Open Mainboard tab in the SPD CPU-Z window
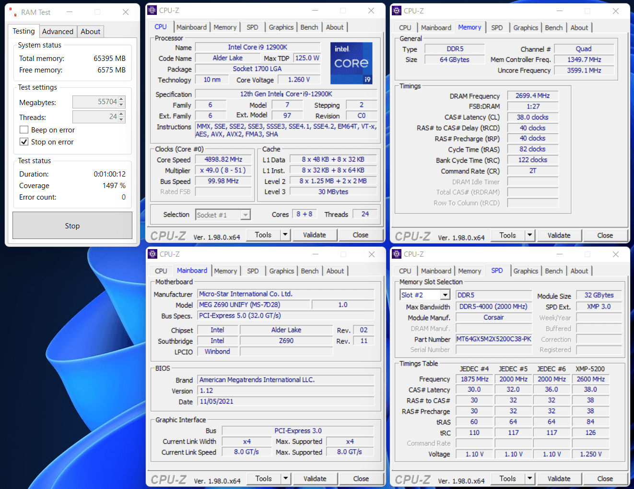This screenshot has height=489, width=634. tap(436, 271)
